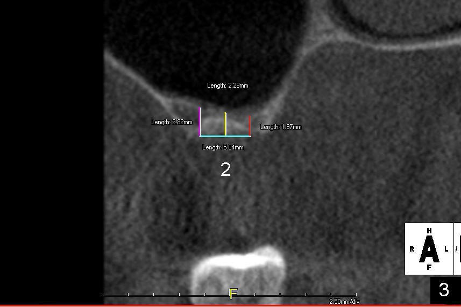Click the dark sinus cavity area
461x307 pixels.
tap(204, 43)
